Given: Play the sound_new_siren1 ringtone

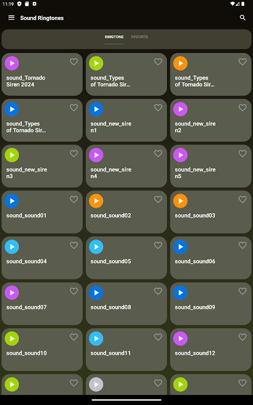Looking at the screenshot, I should pyautogui.click(x=96, y=109).
